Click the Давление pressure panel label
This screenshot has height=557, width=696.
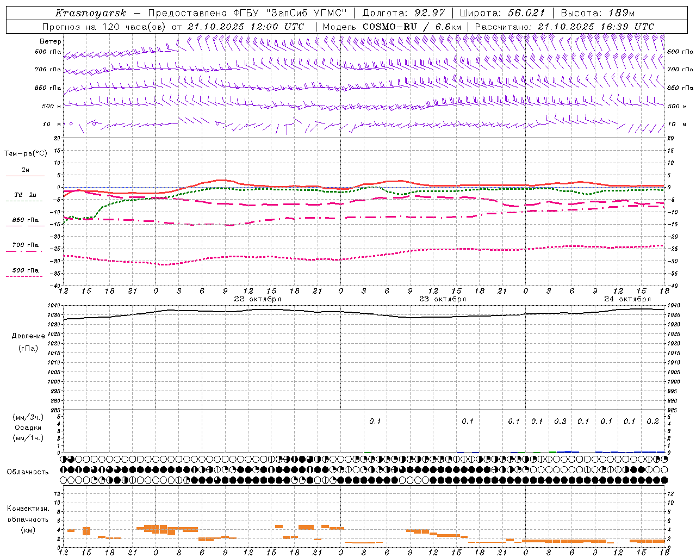click(28, 336)
